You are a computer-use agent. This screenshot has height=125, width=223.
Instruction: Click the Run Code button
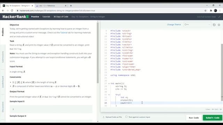pyautogui.click(x=194, y=118)
